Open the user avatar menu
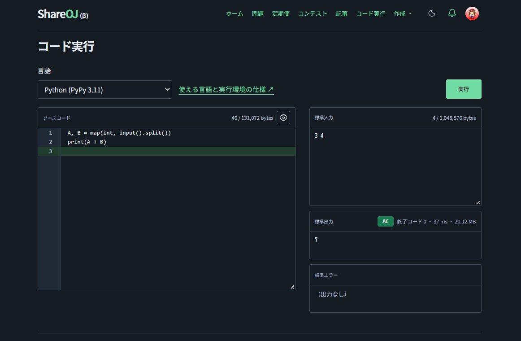Screen dimensions: 521x341 [472, 13]
